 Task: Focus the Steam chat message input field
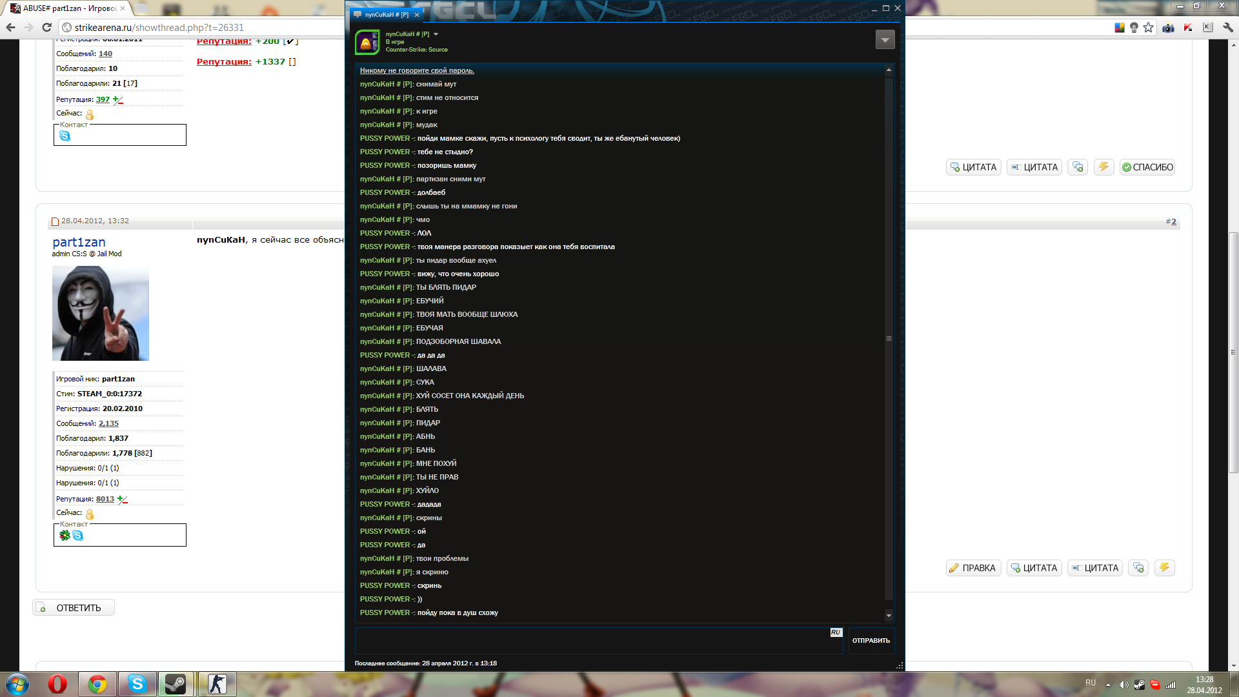[x=599, y=641]
